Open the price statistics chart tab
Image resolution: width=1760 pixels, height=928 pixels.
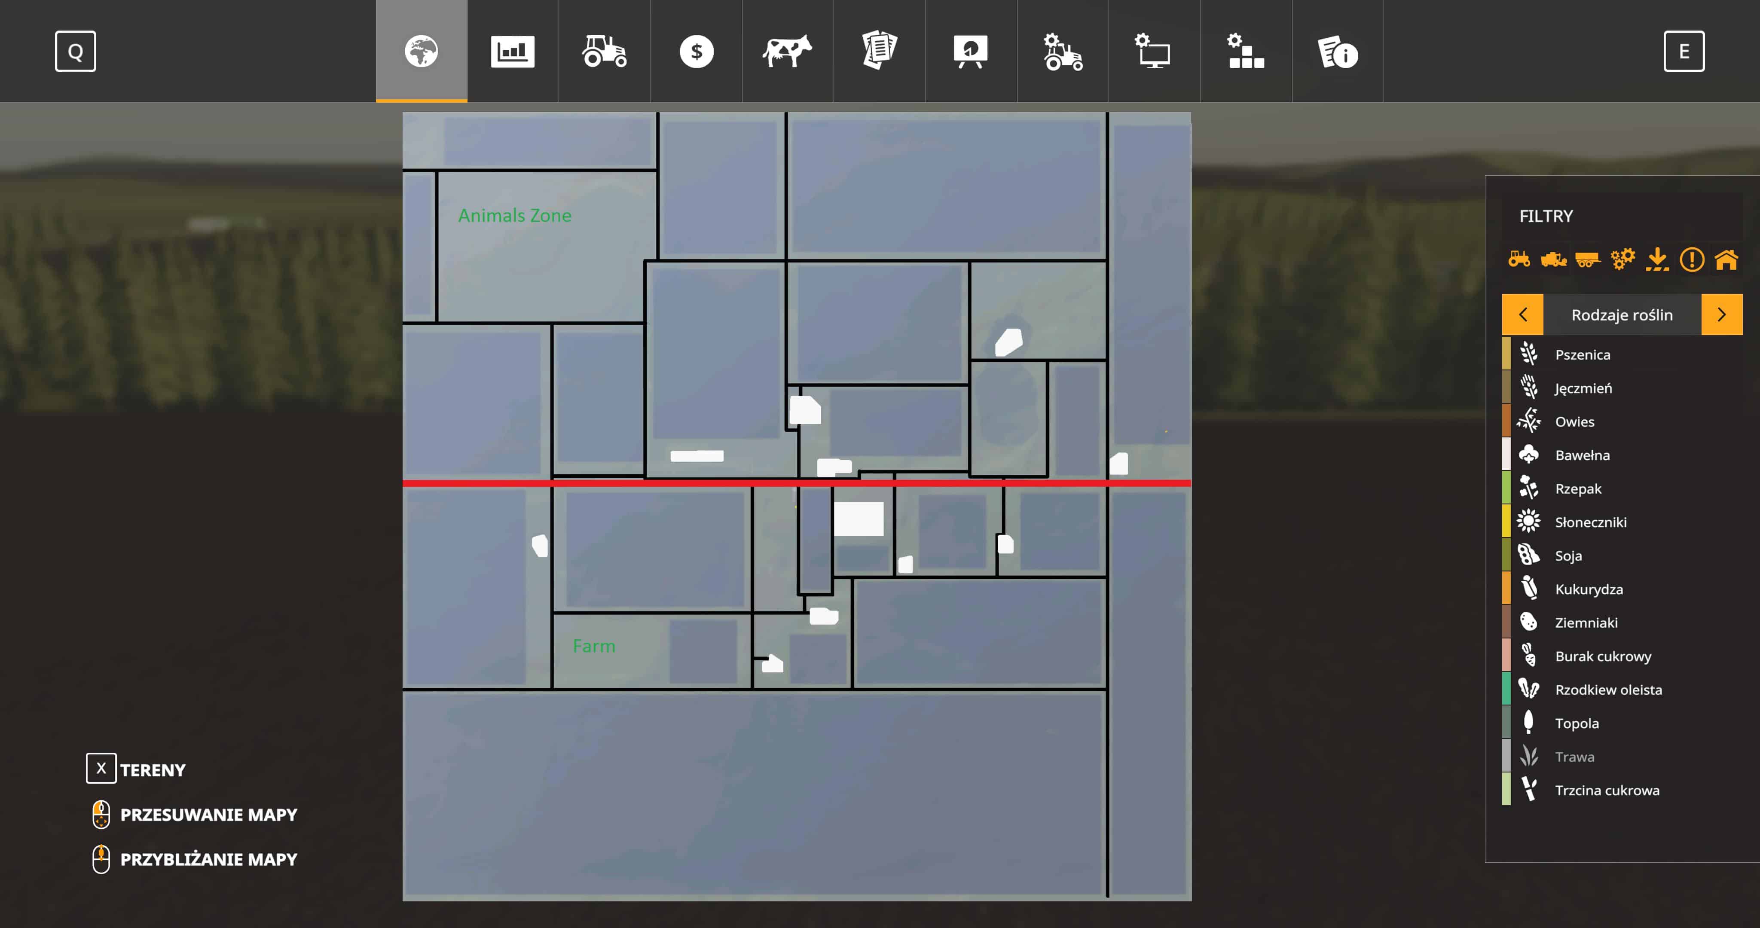[x=513, y=51]
